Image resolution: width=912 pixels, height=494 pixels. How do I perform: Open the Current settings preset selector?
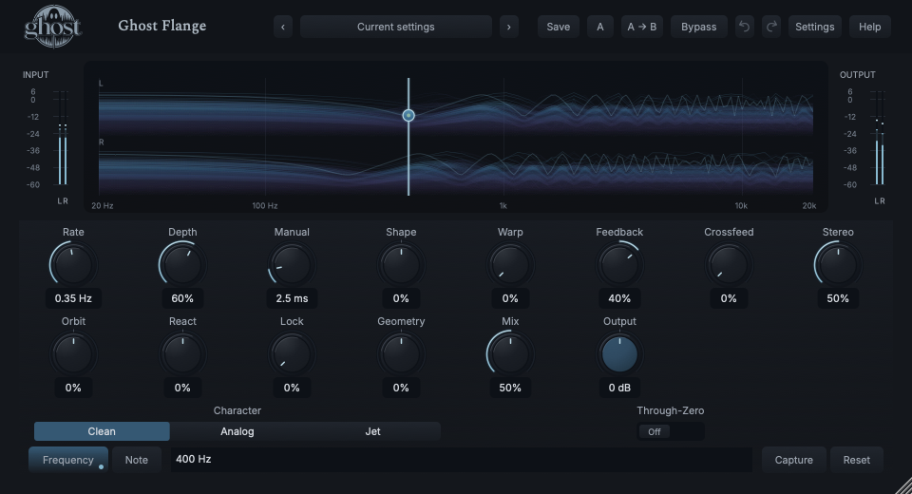tap(395, 27)
